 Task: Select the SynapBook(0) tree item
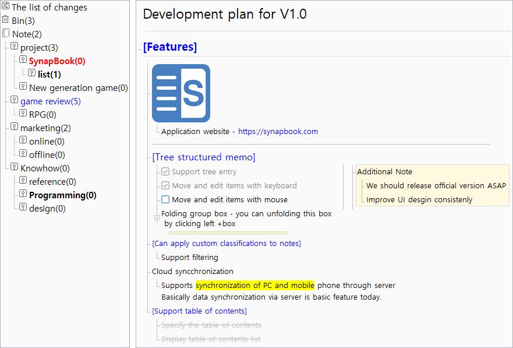point(57,61)
